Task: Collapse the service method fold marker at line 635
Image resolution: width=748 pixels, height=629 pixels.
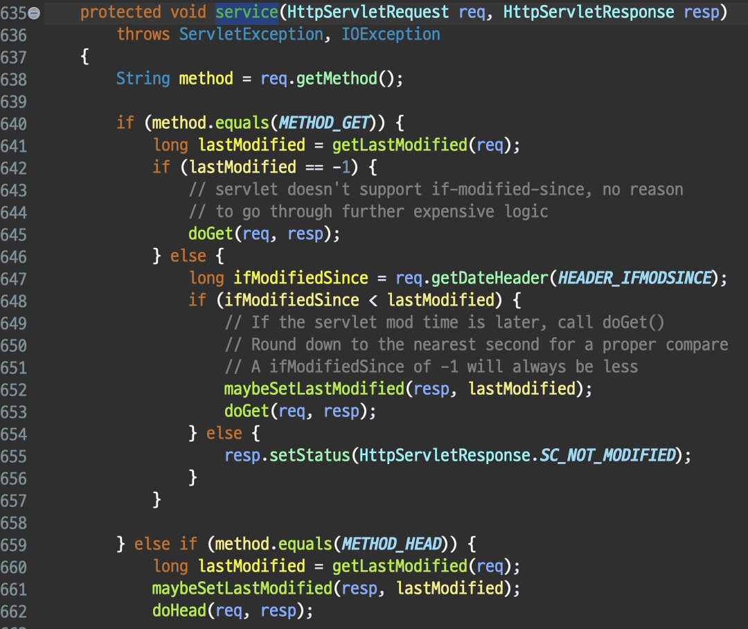Action: pos(34,13)
